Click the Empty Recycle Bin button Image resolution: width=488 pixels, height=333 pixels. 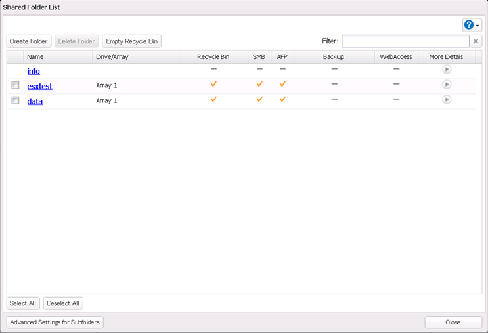coord(131,41)
